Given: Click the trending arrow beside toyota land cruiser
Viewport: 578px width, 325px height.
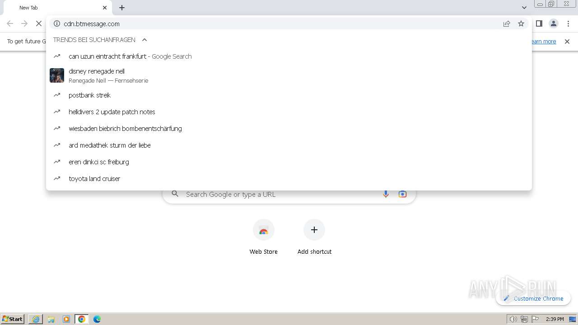Looking at the screenshot, I should point(57,179).
